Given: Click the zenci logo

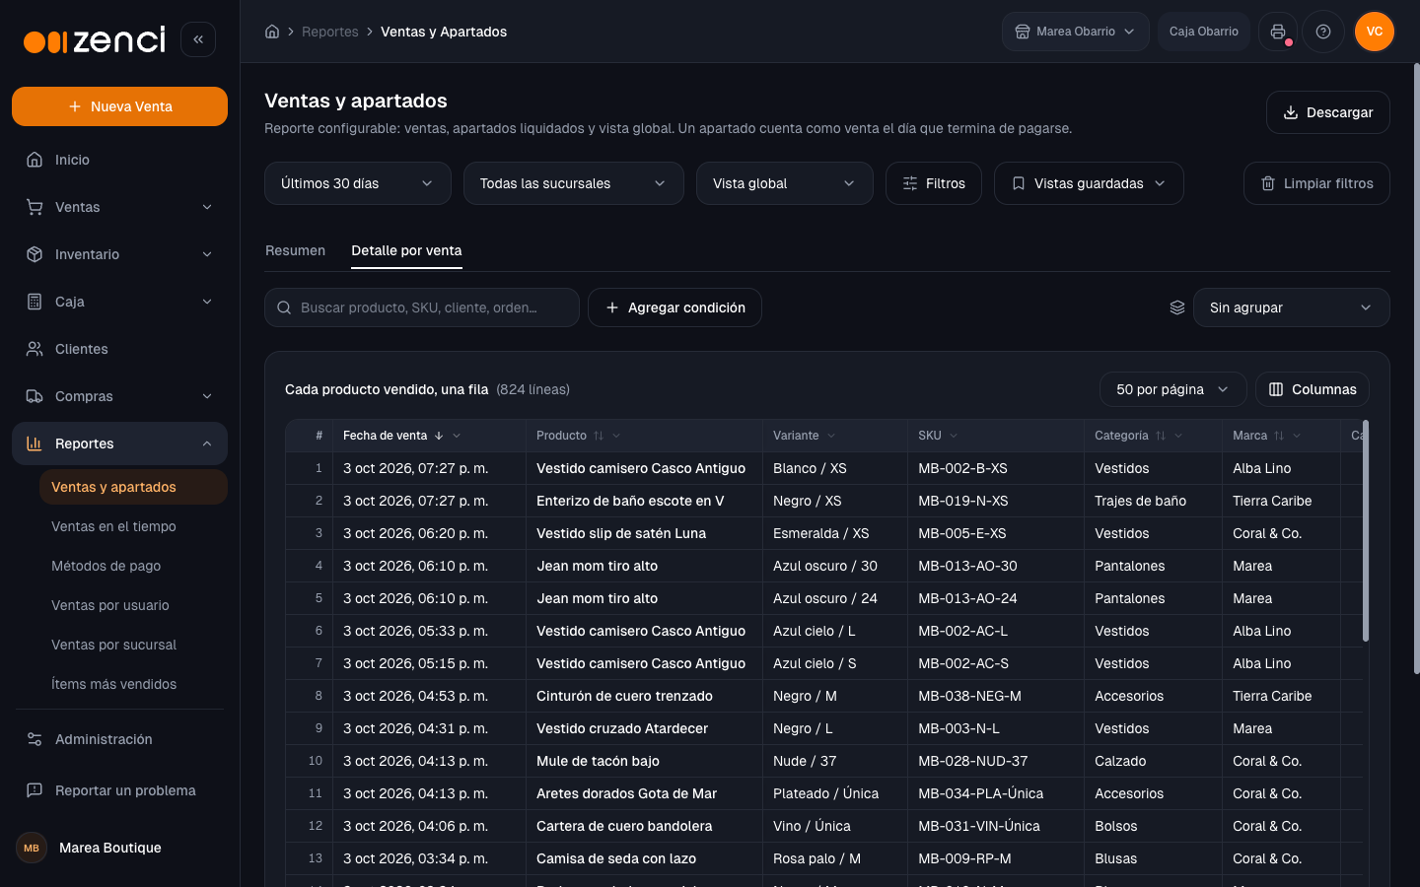Looking at the screenshot, I should (95, 39).
